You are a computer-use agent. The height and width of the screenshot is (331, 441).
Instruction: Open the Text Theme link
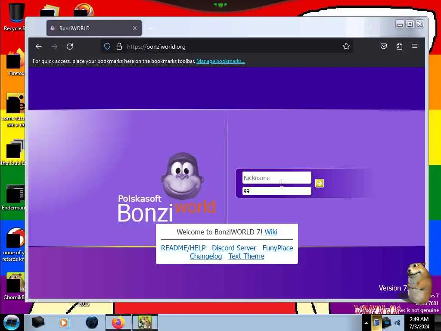point(246,256)
